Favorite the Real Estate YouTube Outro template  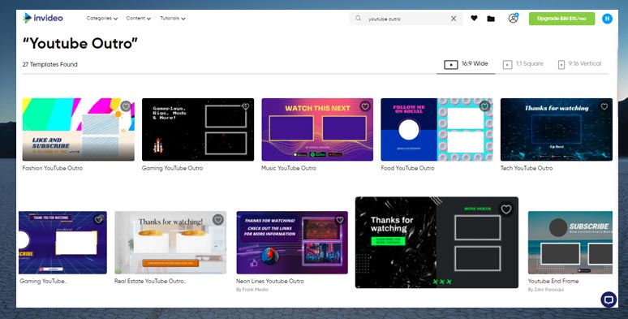point(218,220)
